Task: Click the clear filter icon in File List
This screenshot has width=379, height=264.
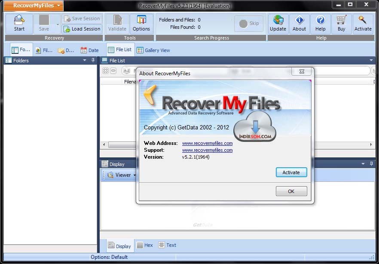Action: point(105,71)
